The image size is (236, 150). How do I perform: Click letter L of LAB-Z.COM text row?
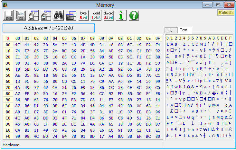tap(168, 44)
